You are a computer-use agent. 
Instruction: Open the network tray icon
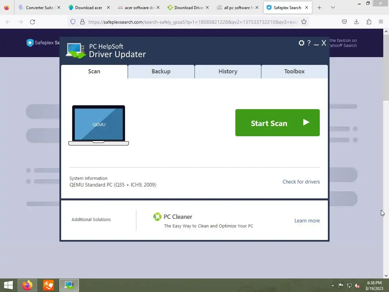[349, 286]
